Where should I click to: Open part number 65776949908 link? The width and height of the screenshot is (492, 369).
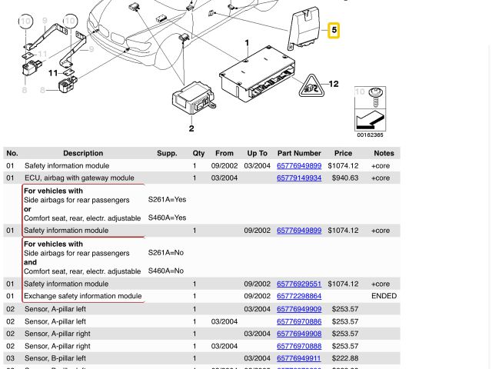[x=299, y=334]
